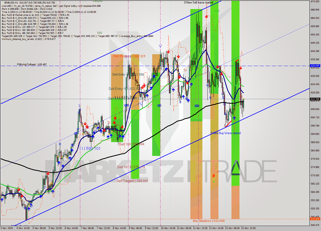Screen dimensions: 321x231
Task: Click the 570.050 price axis value
Action: (315, 176)
